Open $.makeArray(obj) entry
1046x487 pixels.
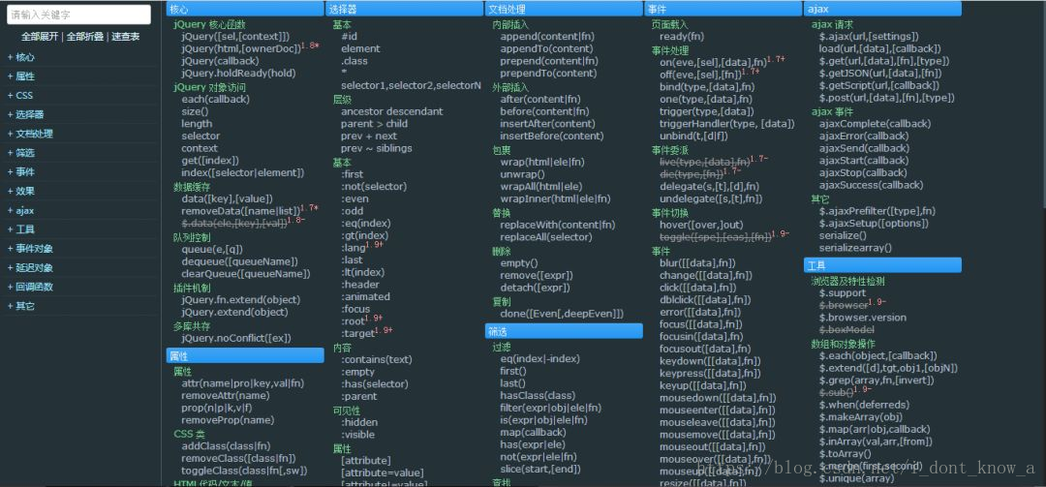tap(861, 417)
